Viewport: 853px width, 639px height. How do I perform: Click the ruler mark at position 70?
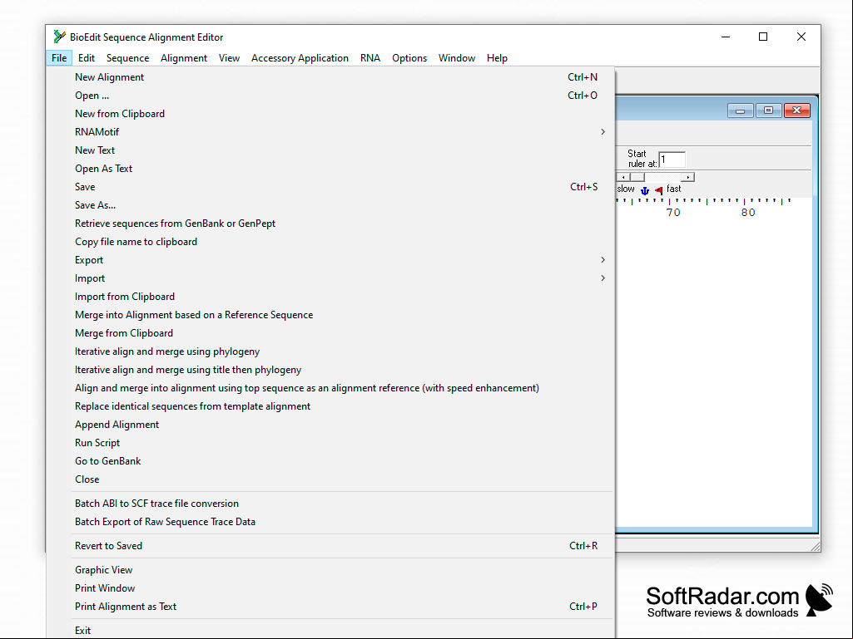(x=673, y=213)
